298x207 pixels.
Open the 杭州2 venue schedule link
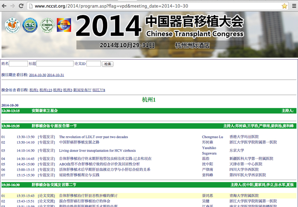pyautogui.click(x=58, y=90)
